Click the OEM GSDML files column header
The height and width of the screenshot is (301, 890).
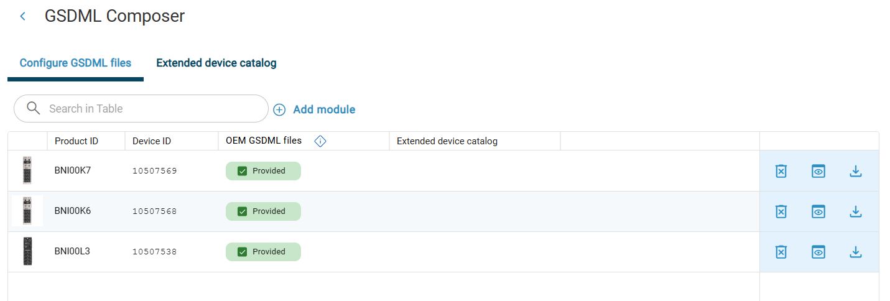264,141
